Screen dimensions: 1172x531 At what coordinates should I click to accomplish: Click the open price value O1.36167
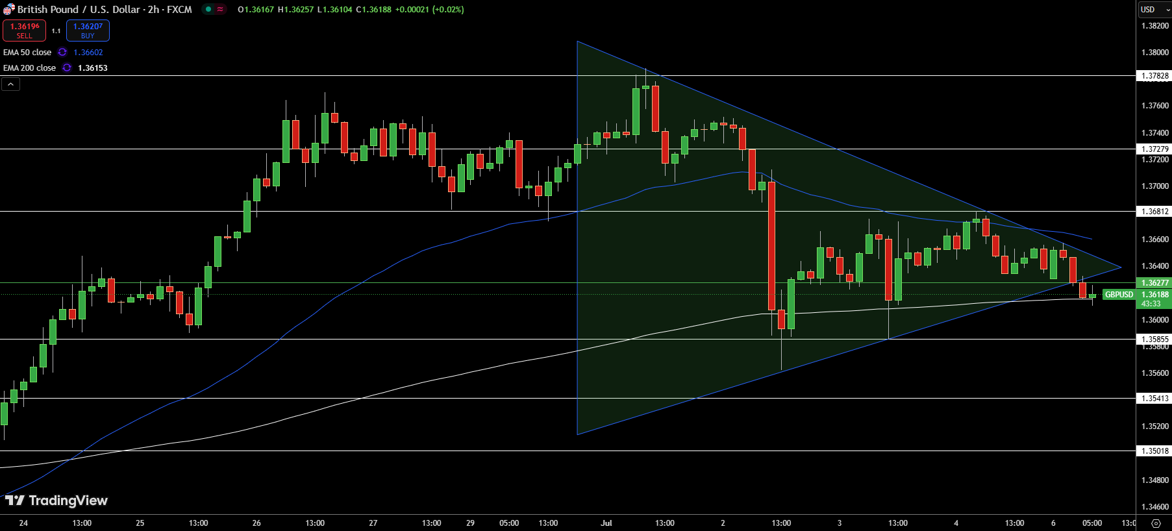(256, 9)
